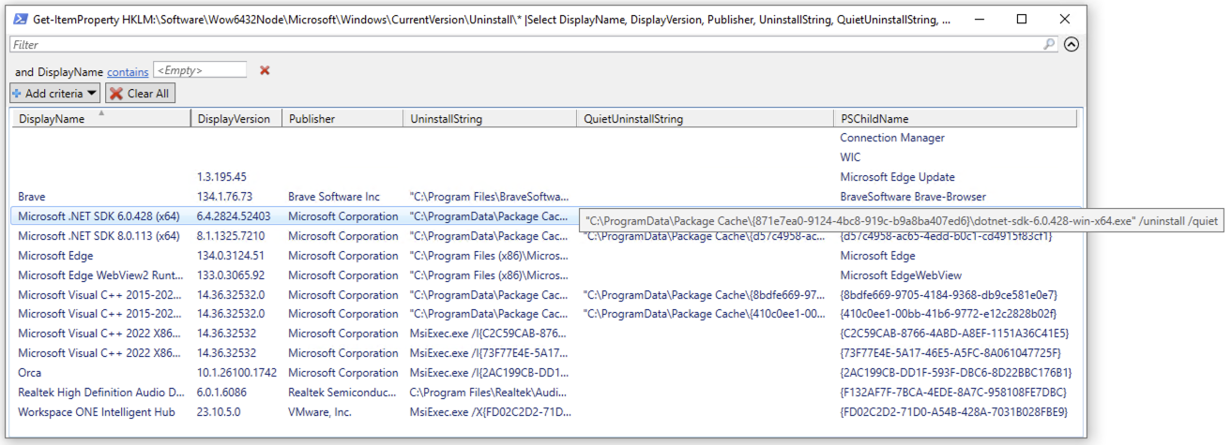Focus the Filter text box
Image resolution: width=1231 pixels, height=445 pixels.
point(525,44)
